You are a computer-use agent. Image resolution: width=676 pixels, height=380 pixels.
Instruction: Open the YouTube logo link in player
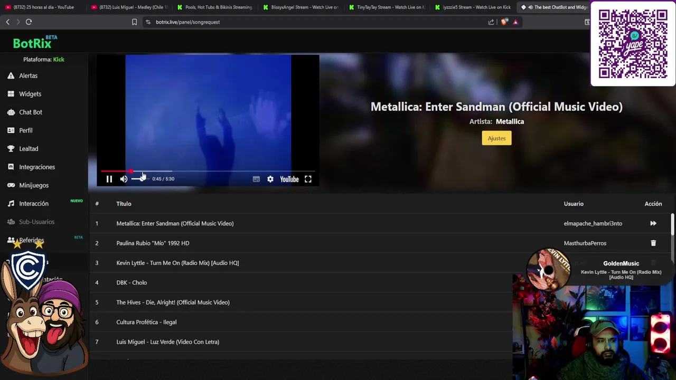pos(289,179)
